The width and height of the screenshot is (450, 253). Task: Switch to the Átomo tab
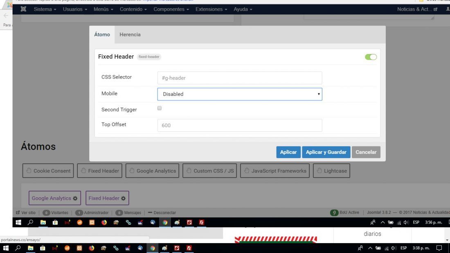102,34
